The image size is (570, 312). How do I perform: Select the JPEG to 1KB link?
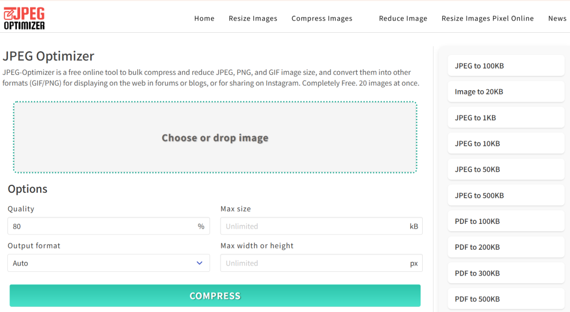506,118
